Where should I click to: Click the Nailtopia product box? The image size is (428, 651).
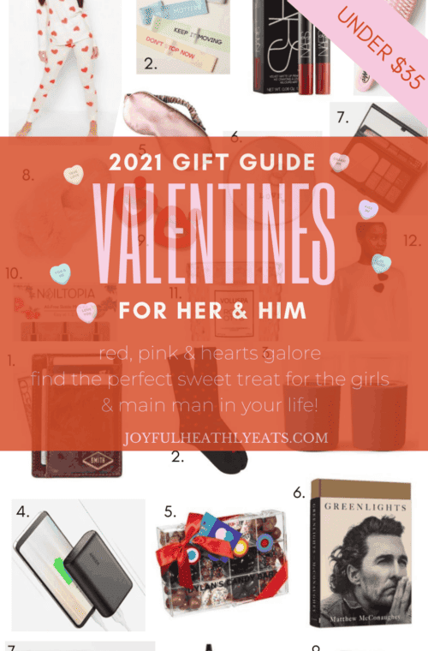coord(62,312)
